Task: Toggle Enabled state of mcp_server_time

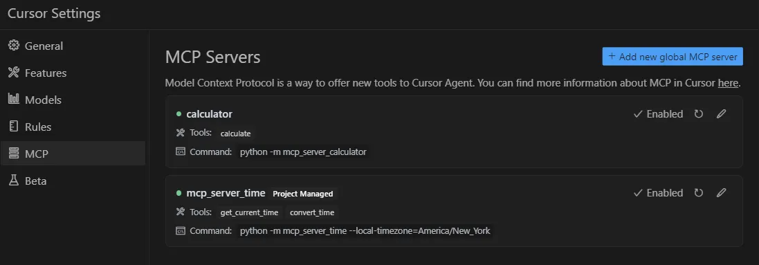Action: coord(658,193)
